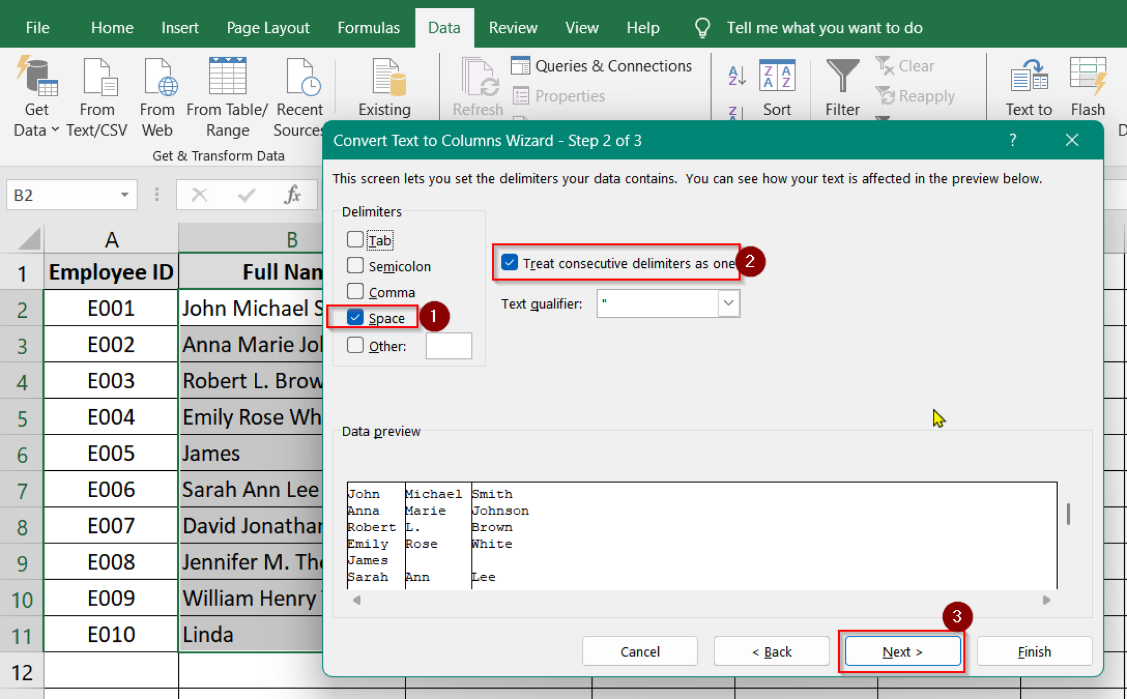Open the Text qualifier dropdown
The width and height of the screenshot is (1127, 699).
click(729, 304)
